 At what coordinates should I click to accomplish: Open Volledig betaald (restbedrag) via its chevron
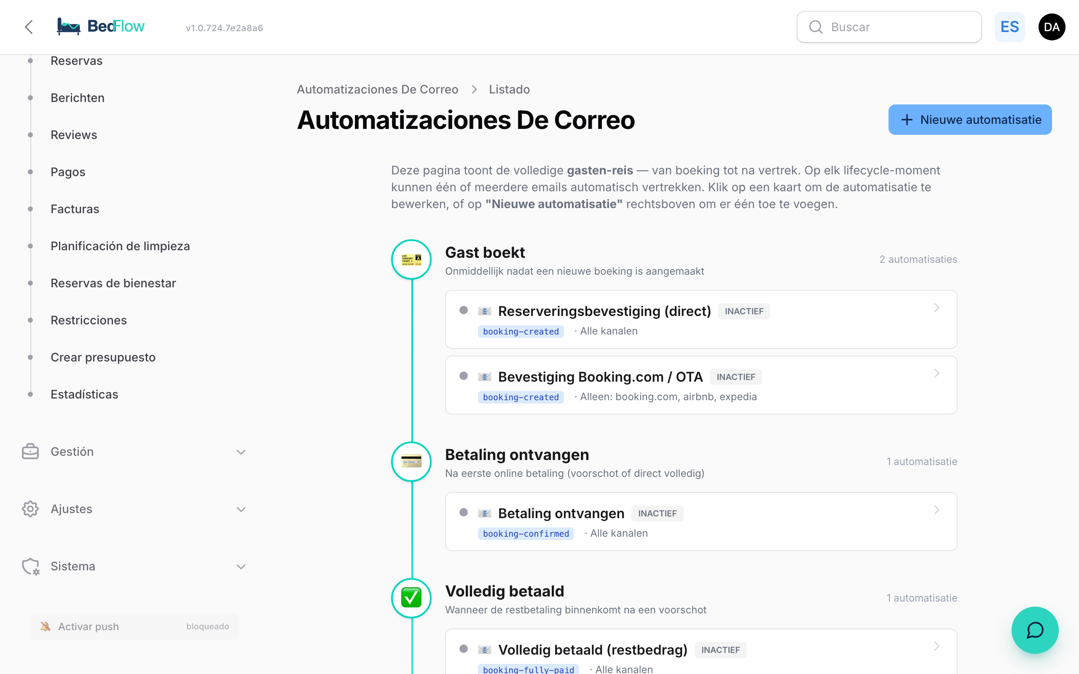coord(937,646)
